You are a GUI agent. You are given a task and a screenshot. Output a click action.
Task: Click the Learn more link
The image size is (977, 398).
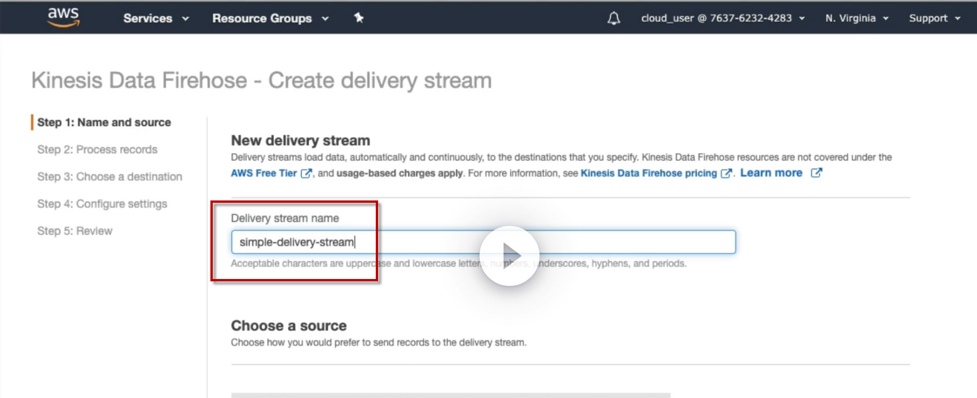coord(771,173)
